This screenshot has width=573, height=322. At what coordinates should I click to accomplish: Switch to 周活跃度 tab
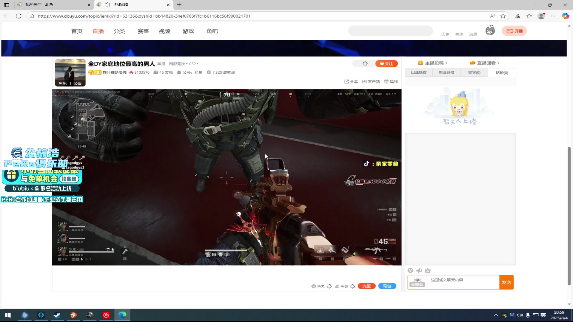pos(446,72)
